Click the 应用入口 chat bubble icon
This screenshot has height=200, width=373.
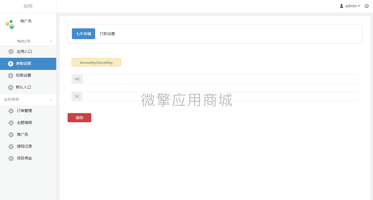[x=11, y=52]
